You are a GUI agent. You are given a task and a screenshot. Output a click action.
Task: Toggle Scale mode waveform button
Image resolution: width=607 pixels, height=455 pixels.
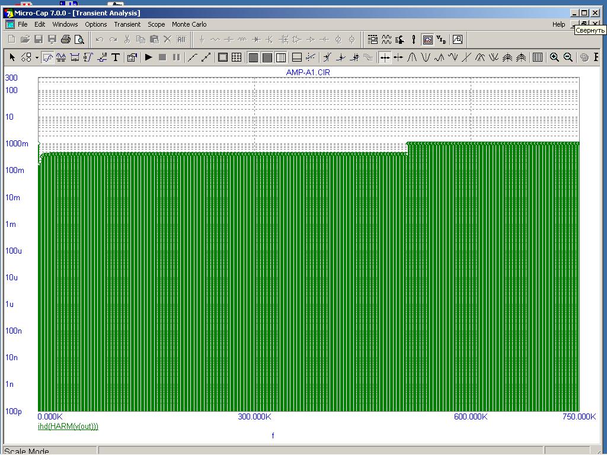(x=47, y=57)
